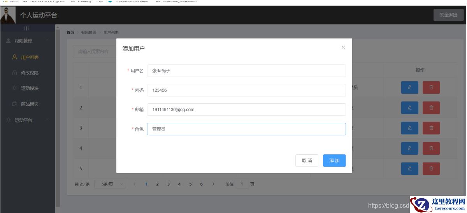467x213 pixels.
Task: Go to previous page arrow
Action: (135, 184)
